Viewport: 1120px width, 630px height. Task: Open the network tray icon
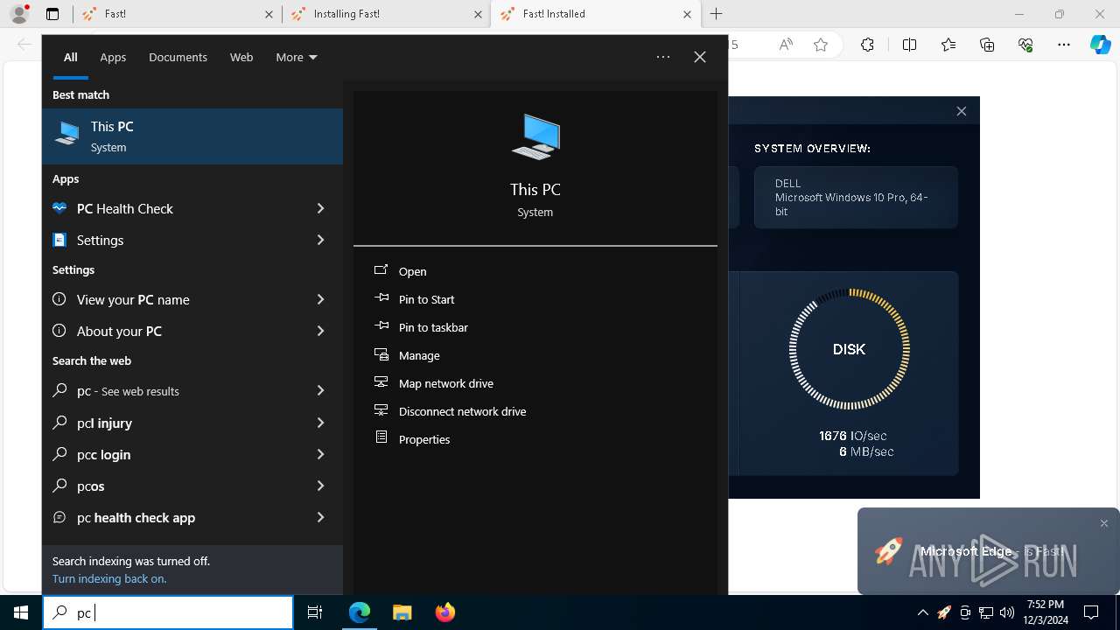point(986,612)
